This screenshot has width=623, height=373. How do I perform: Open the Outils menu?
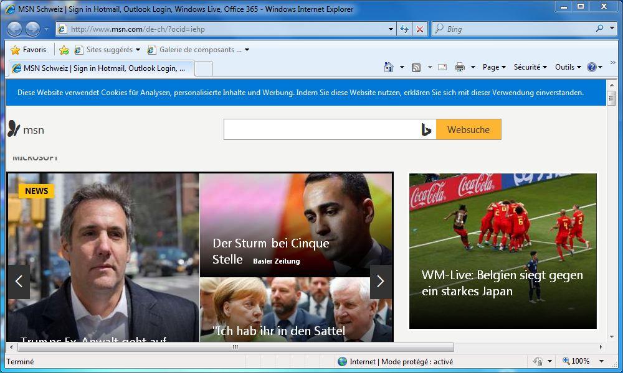[x=568, y=67]
